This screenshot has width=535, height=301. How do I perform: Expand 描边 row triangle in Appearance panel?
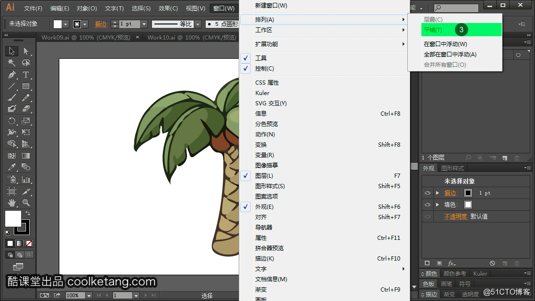(x=438, y=193)
